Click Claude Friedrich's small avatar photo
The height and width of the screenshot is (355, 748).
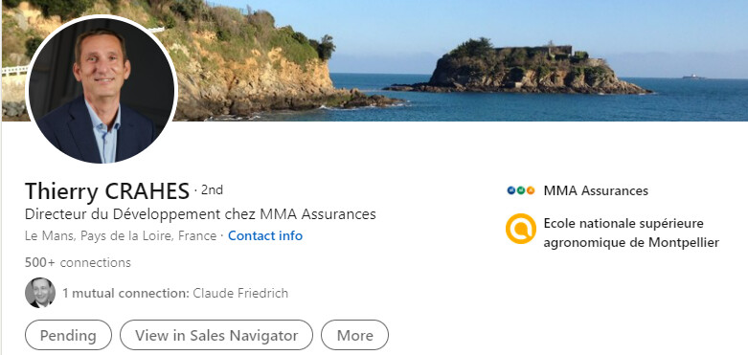tap(40, 293)
